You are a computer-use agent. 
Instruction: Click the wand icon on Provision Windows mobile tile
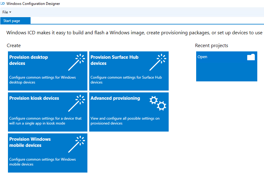(x=77, y=144)
